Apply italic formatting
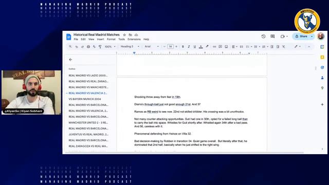The width and height of the screenshot is (329, 185). (189, 47)
